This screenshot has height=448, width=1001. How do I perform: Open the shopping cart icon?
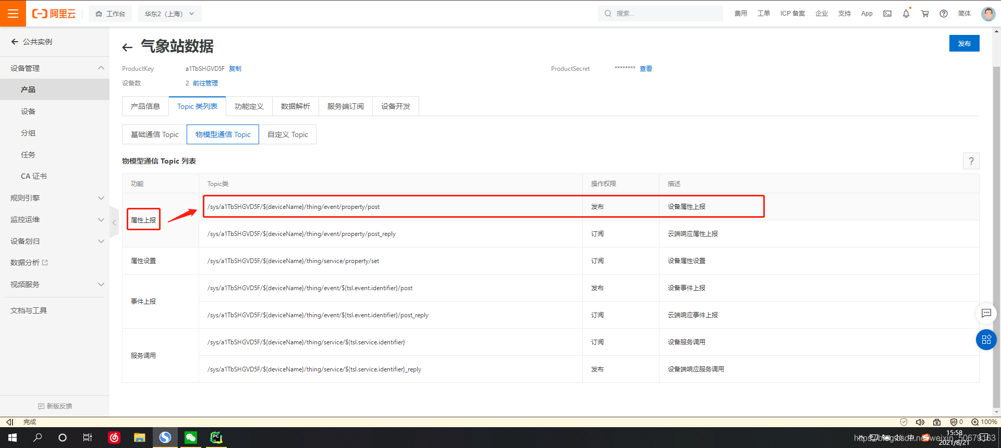tap(925, 14)
